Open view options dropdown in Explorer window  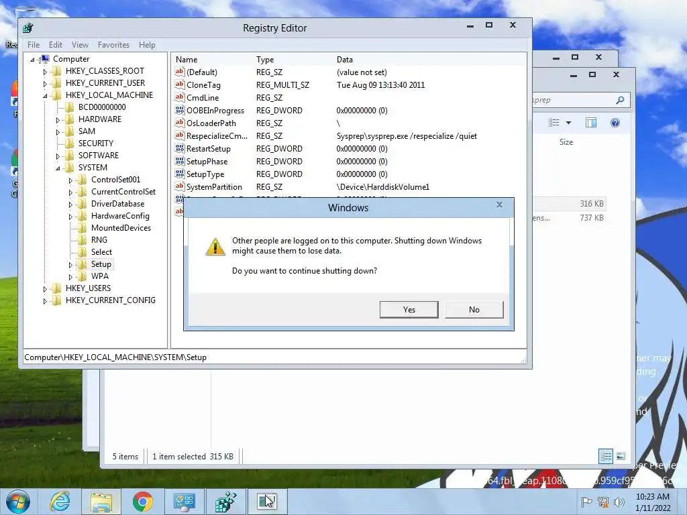point(568,123)
